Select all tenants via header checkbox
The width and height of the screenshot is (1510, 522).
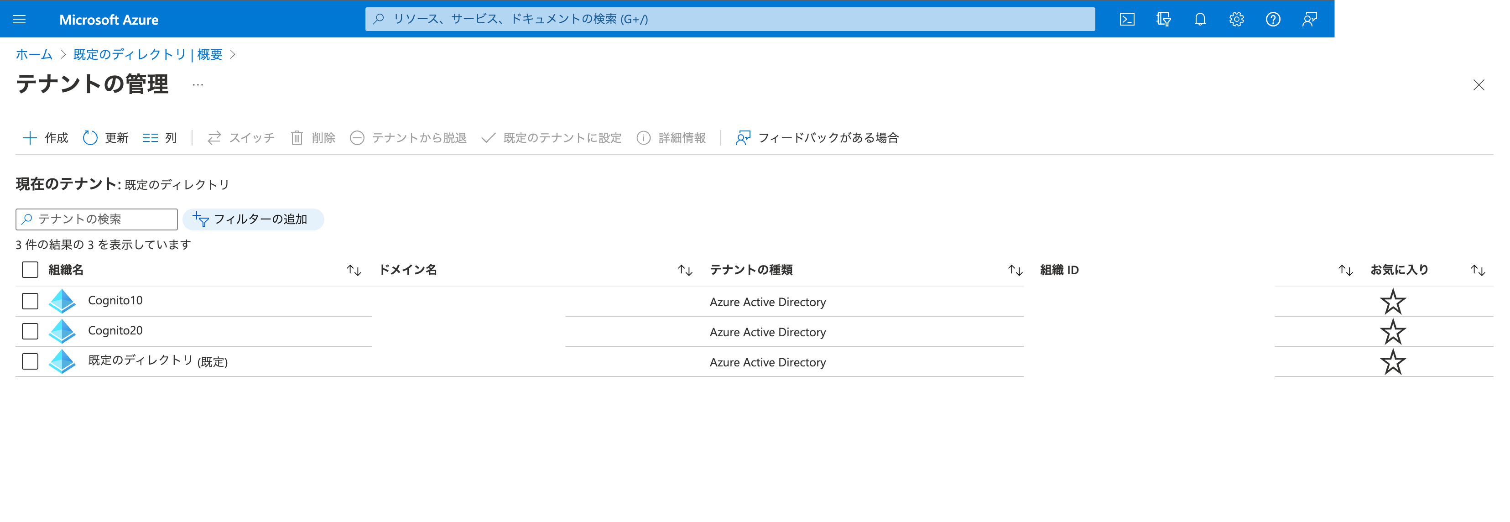[x=29, y=269]
